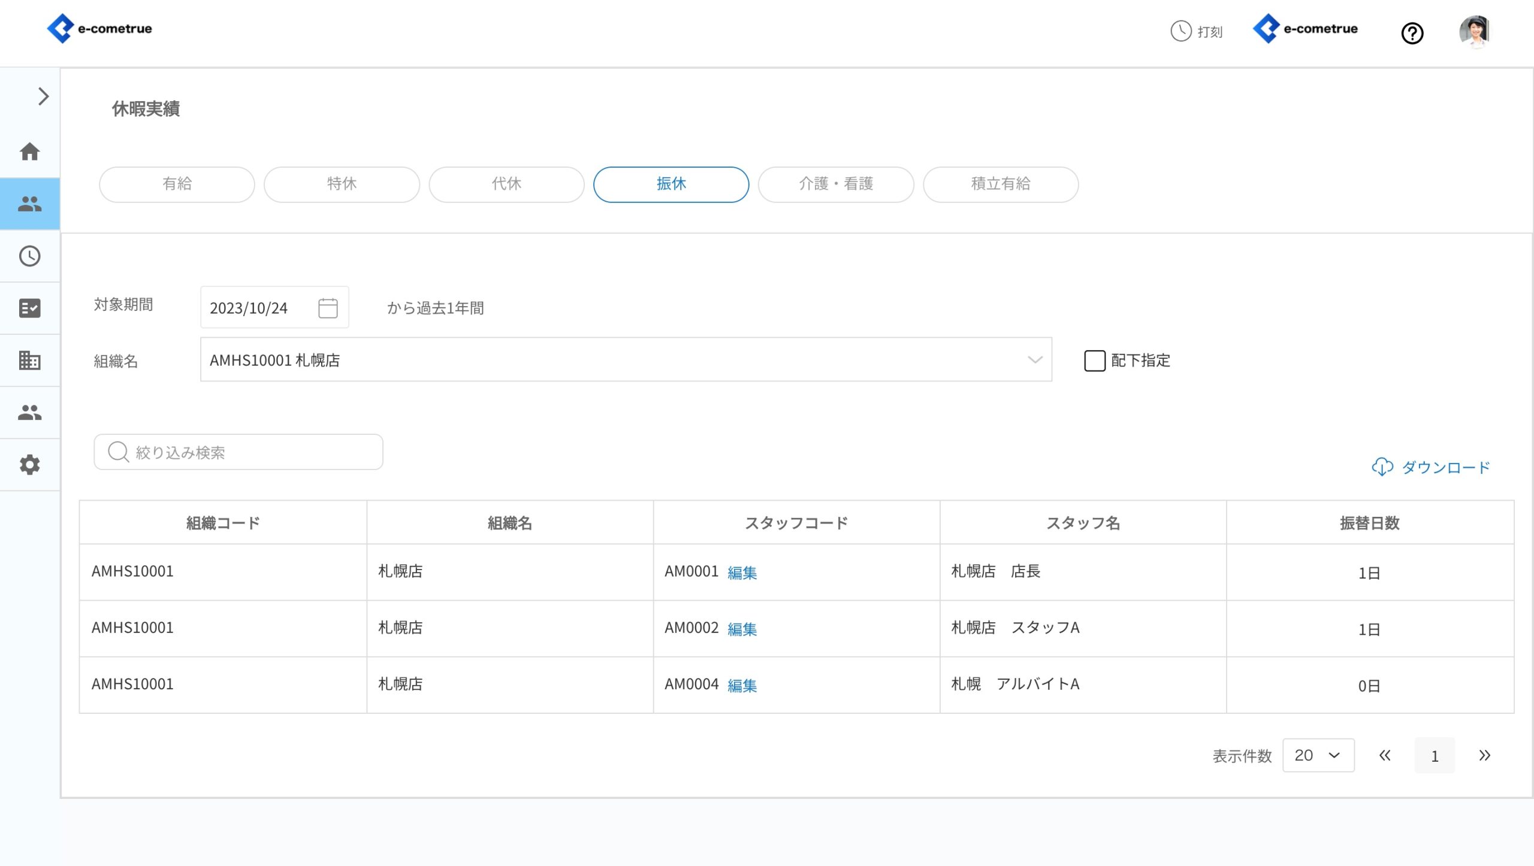Focus the 絞り込み検索 search field
The width and height of the screenshot is (1534, 866).
[x=238, y=452]
